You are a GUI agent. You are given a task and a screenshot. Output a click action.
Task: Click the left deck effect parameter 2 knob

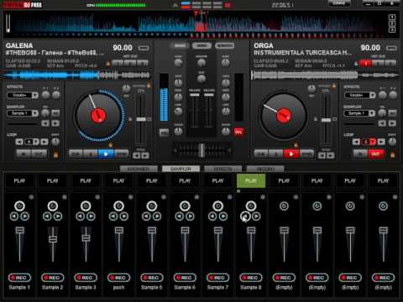[x=56, y=95]
